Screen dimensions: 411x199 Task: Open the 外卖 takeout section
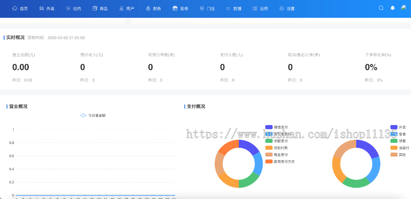(47, 8)
